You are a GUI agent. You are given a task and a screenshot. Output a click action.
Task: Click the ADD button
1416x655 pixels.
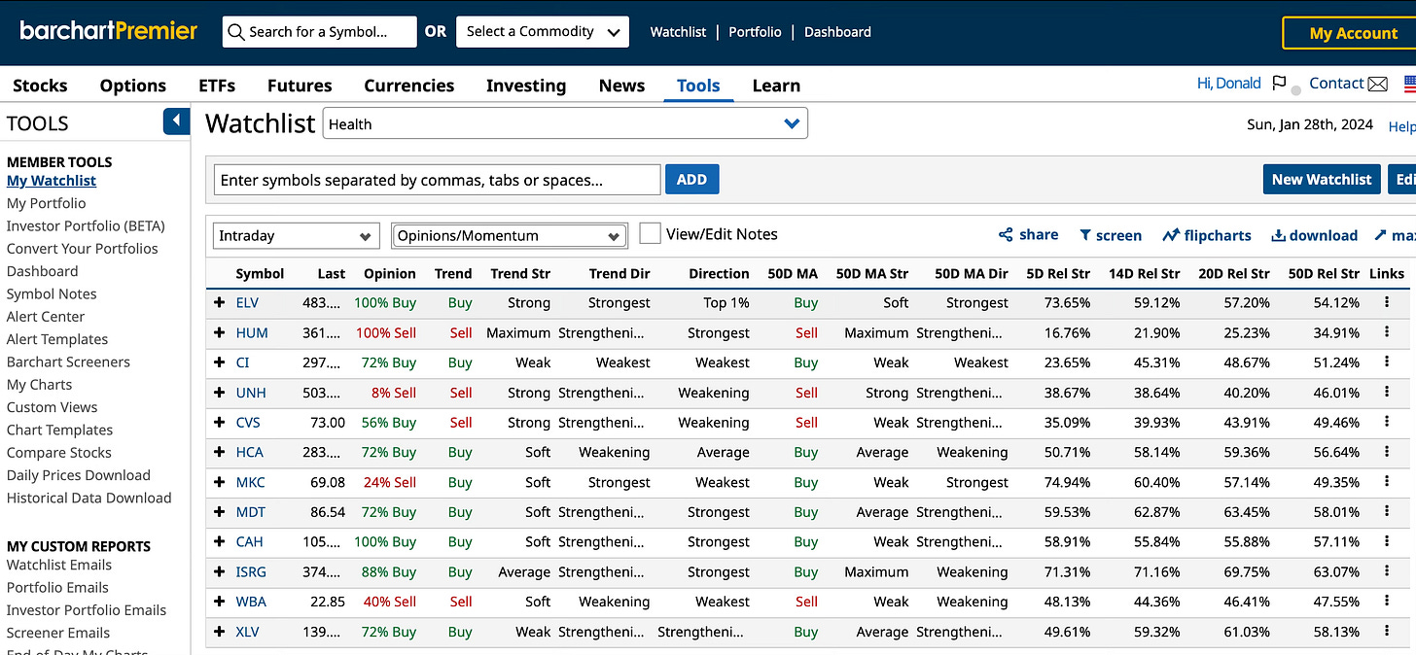point(691,179)
